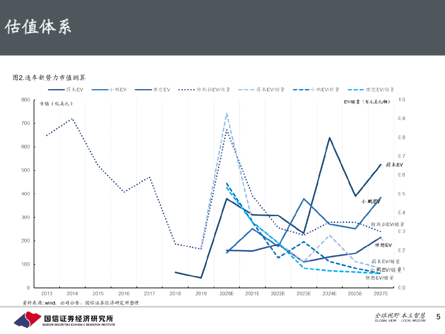Click the 理想EV/销量 legend entry
Image resolution: width=445 pixels, height=334 pixels.
pos(371,90)
